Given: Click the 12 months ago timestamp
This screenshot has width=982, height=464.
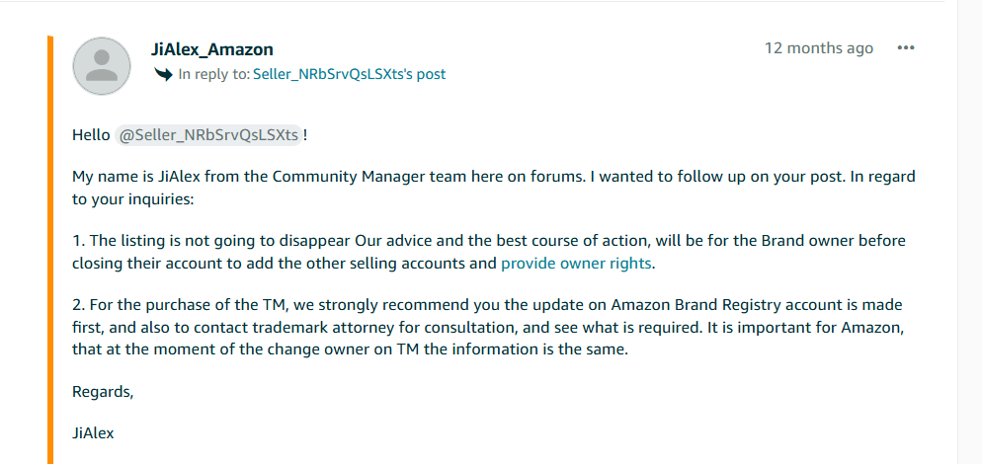Looking at the screenshot, I should click(819, 48).
